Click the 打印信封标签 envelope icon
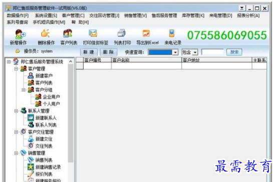Screen dimensions: 276x182 (93, 33)
